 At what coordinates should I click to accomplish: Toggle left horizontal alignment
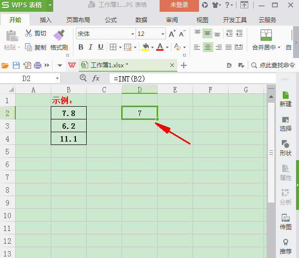pyautogui.click(x=197, y=47)
